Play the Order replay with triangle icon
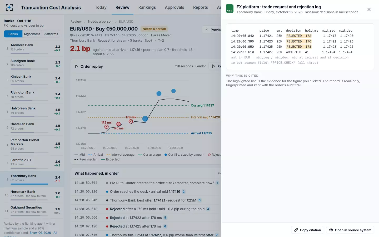379x237 pixels. [76, 66]
